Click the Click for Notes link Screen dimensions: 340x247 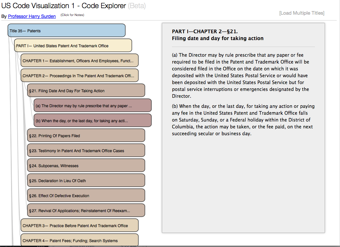pos(72,15)
